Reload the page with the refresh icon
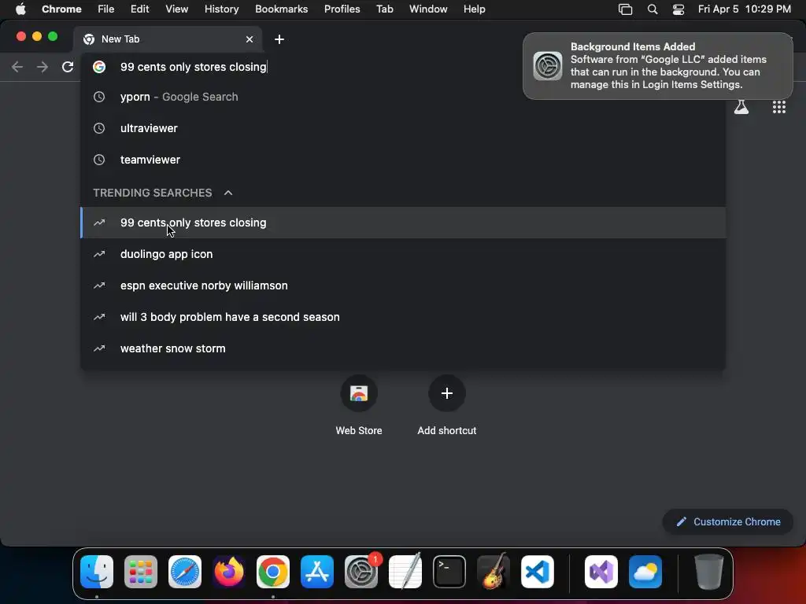Viewport: 806px width, 604px height. click(68, 67)
